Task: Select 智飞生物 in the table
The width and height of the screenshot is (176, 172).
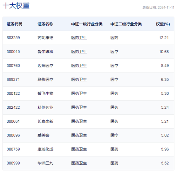Action: (x=45, y=93)
